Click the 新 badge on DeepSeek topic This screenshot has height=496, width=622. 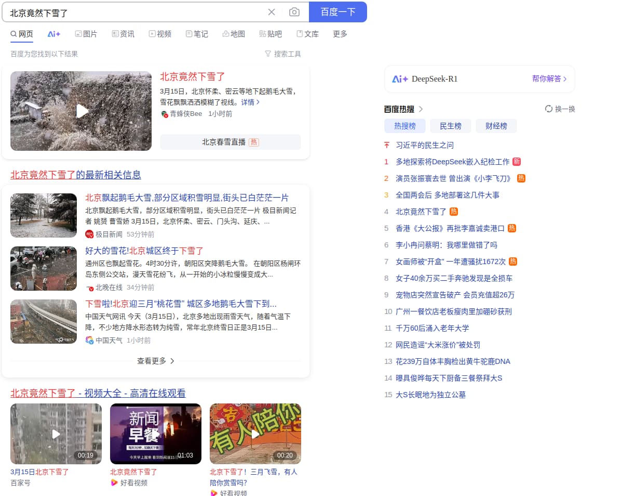516,162
